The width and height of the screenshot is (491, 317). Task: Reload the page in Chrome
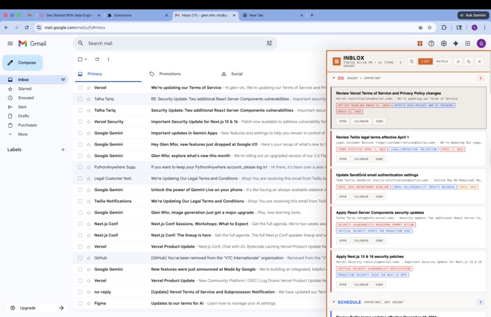[x=27, y=27]
